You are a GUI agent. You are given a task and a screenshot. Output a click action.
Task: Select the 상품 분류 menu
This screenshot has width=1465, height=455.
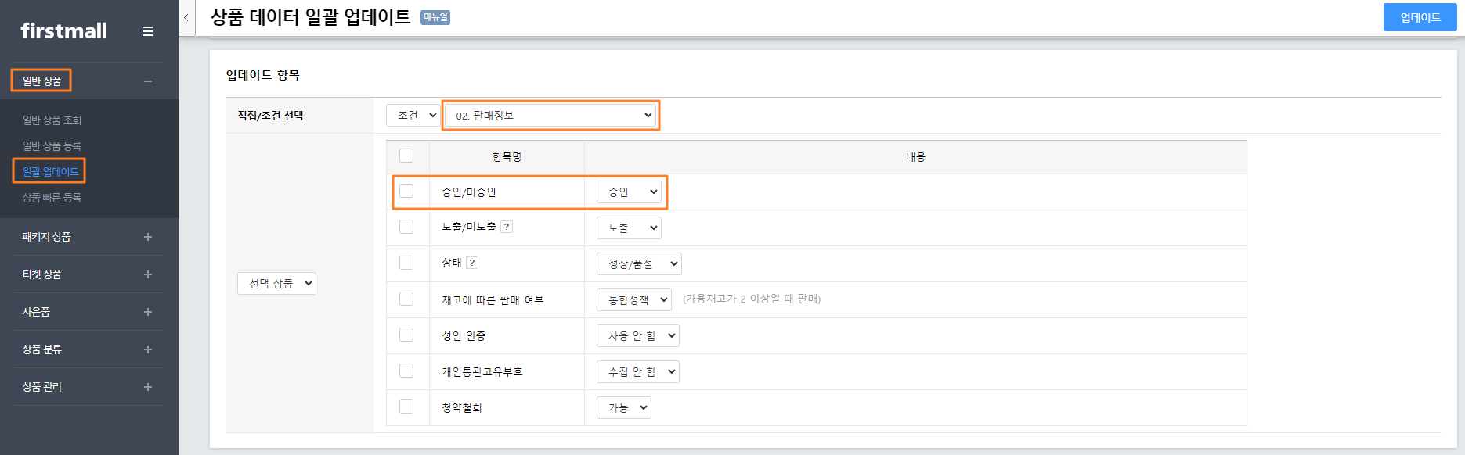(x=41, y=349)
